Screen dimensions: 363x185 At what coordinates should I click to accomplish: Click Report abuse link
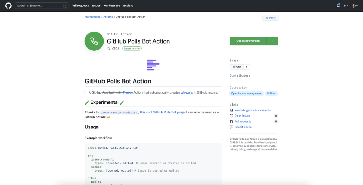tap(243, 127)
